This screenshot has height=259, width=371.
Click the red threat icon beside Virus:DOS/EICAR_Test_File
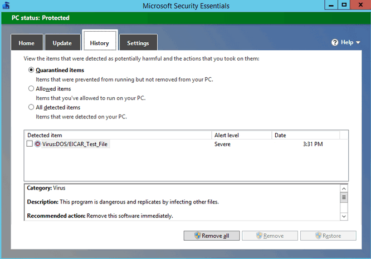(x=38, y=144)
